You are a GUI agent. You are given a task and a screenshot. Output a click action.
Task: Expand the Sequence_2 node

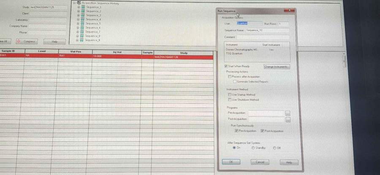point(79,11)
